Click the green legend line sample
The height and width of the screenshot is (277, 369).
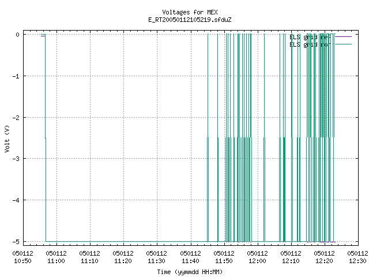pyautogui.click(x=343, y=44)
